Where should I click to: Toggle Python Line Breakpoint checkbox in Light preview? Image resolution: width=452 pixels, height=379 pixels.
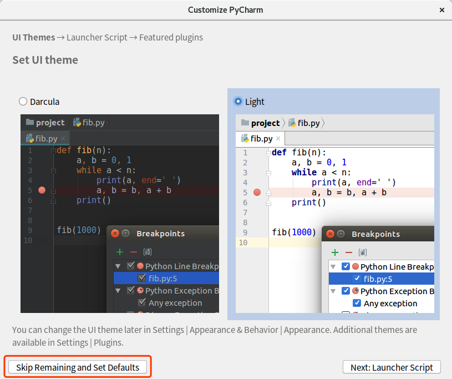tap(346, 266)
